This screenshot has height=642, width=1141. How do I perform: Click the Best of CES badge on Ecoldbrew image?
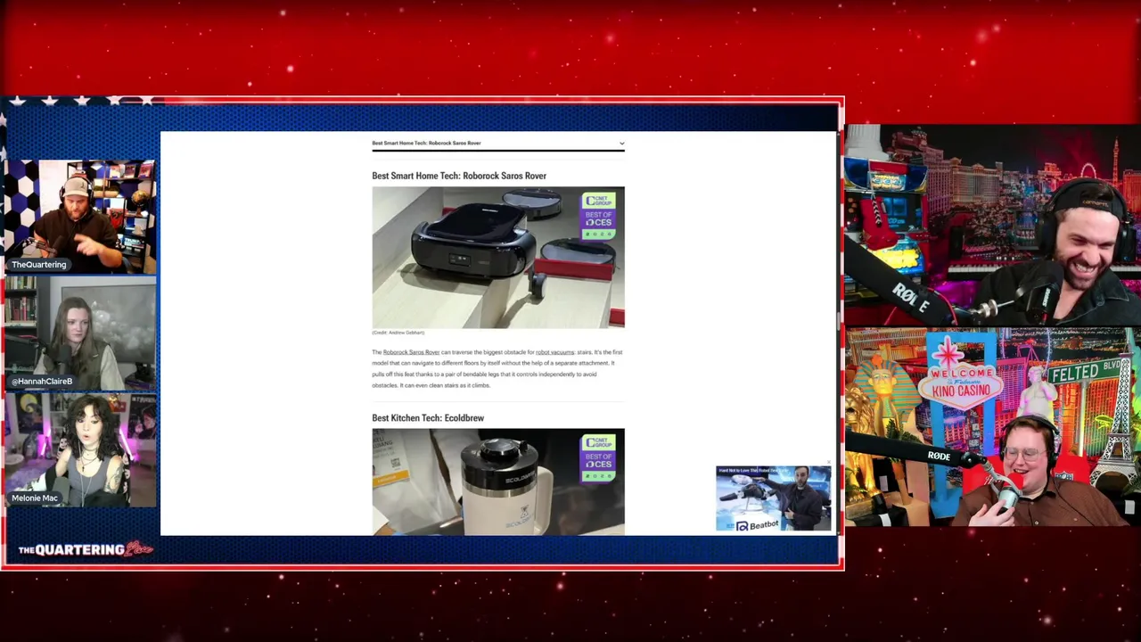[x=598, y=457]
